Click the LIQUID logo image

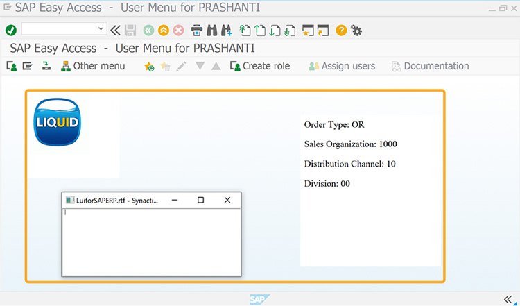pos(58,122)
